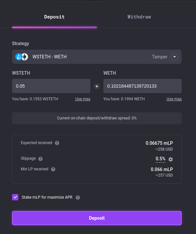This screenshot has height=234, width=196.
Task: Click Use max under WETH
Action: [x=174, y=99]
